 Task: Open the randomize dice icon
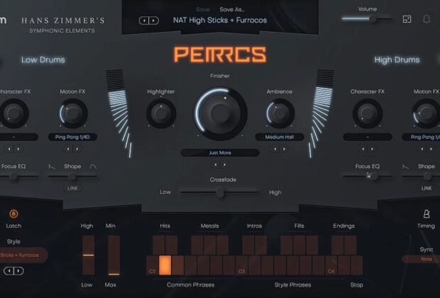tap(407, 19)
